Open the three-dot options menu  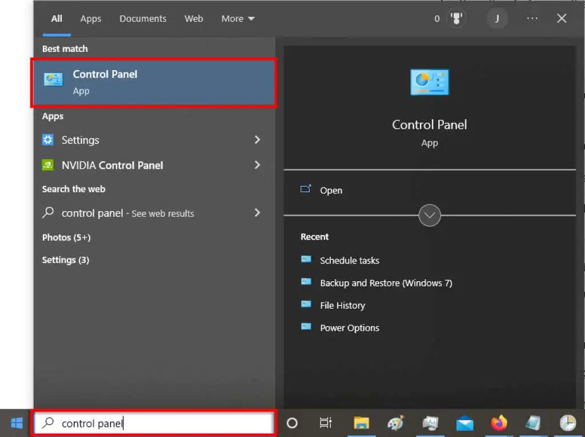tap(532, 18)
